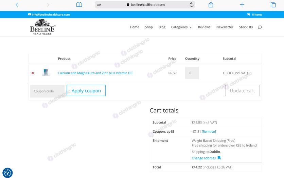Click the €6.50 price text
This screenshot has width=284, height=178.
pos(172,73)
